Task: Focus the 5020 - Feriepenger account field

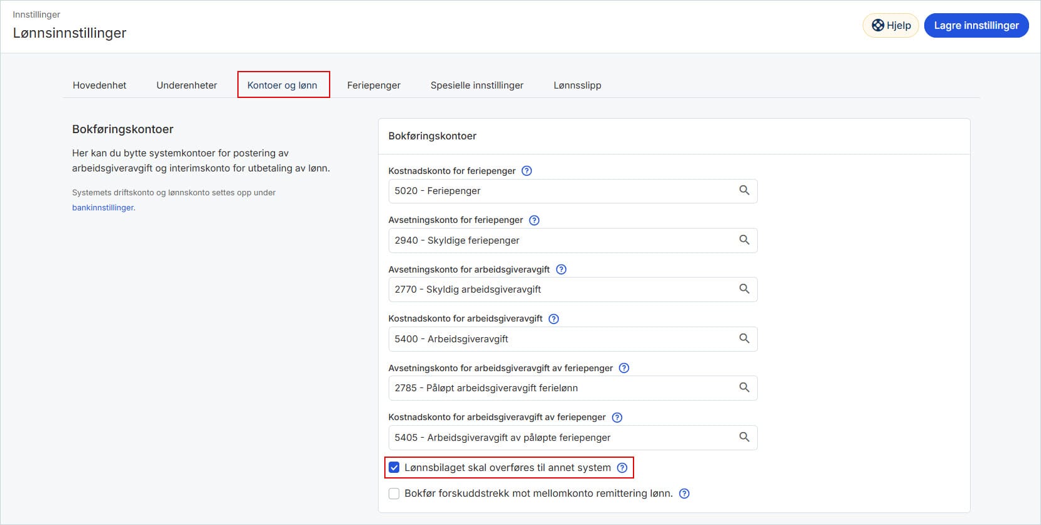Action: [573, 191]
